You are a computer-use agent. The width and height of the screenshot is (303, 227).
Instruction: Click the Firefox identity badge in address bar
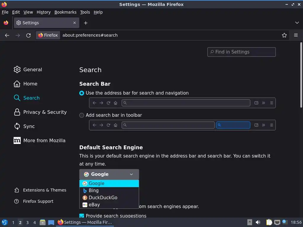point(48,35)
